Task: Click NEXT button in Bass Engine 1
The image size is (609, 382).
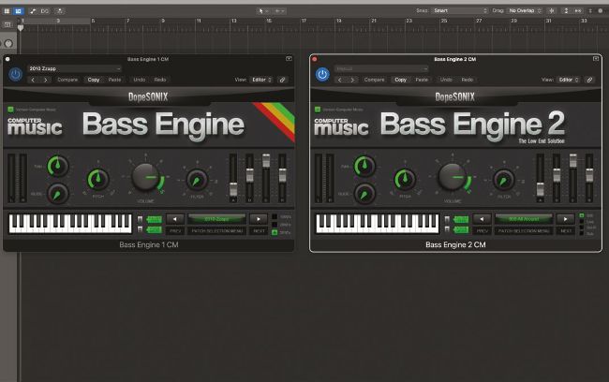Action: (259, 230)
